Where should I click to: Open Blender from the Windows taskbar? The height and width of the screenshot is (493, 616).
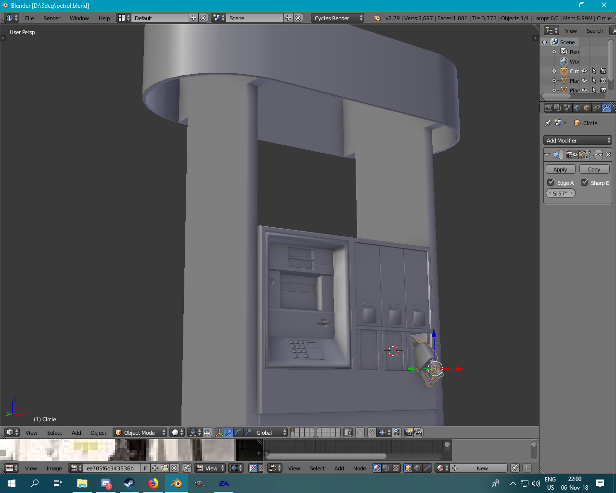tap(176, 483)
